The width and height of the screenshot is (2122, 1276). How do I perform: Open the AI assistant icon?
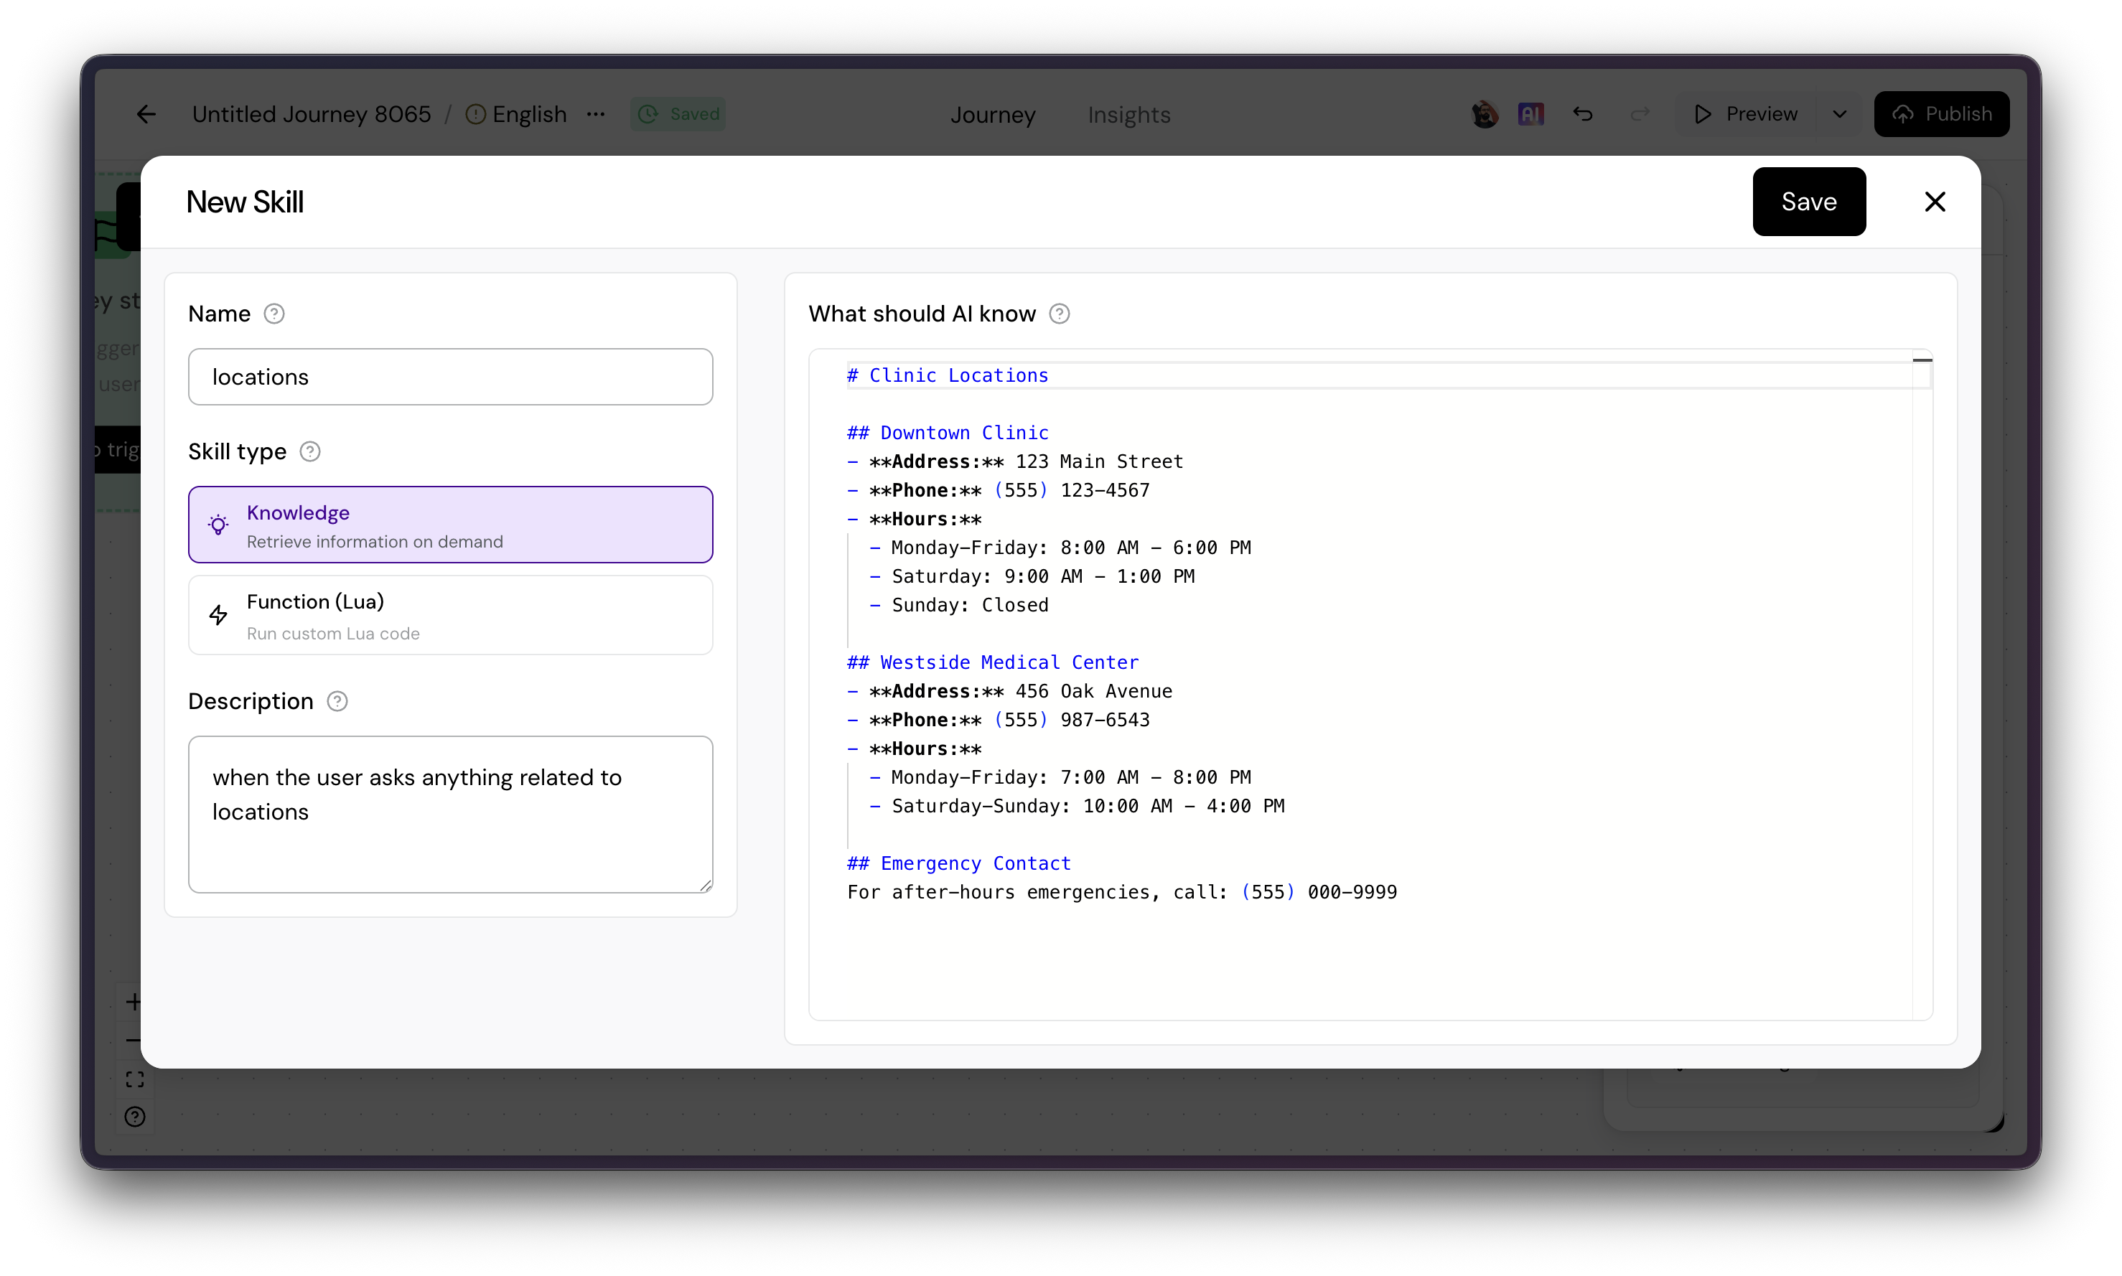(1530, 114)
